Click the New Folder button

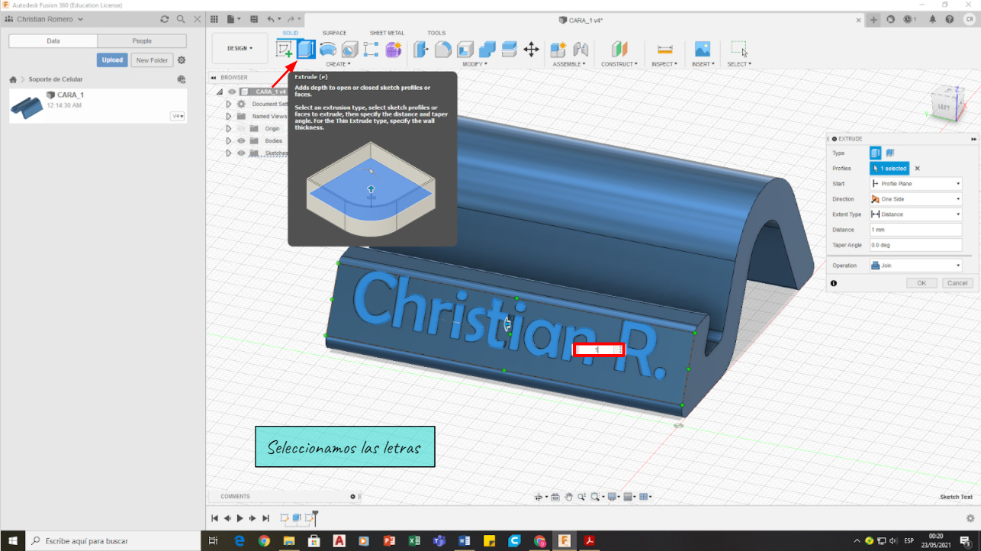[x=152, y=60]
